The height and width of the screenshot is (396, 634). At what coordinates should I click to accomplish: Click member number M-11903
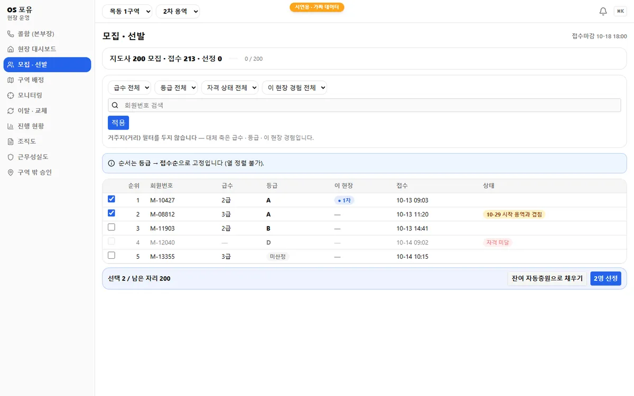coord(162,229)
